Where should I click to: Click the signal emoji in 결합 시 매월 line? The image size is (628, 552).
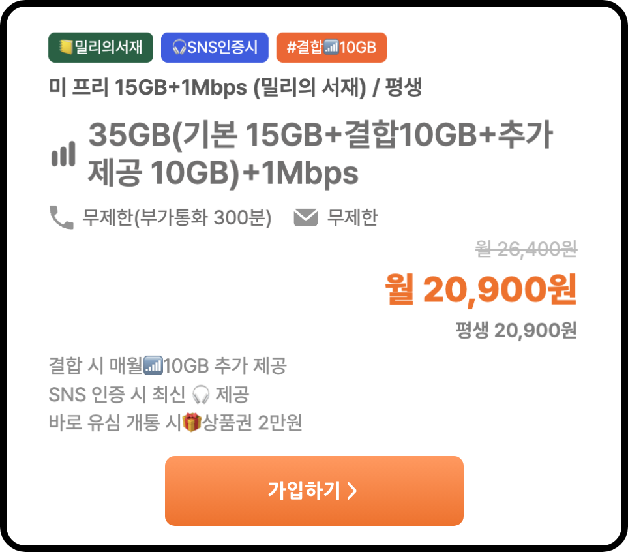[x=153, y=365]
